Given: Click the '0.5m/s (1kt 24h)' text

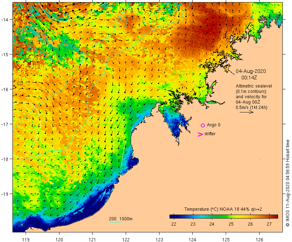Looking at the screenshot, I should click(251, 107).
